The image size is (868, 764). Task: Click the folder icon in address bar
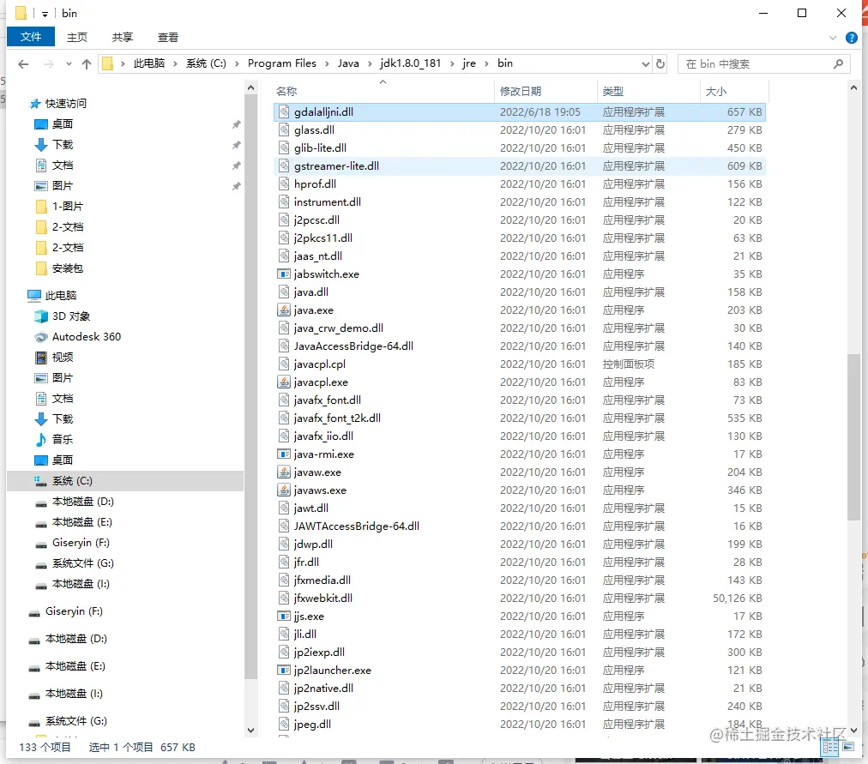pyautogui.click(x=108, y=64)
